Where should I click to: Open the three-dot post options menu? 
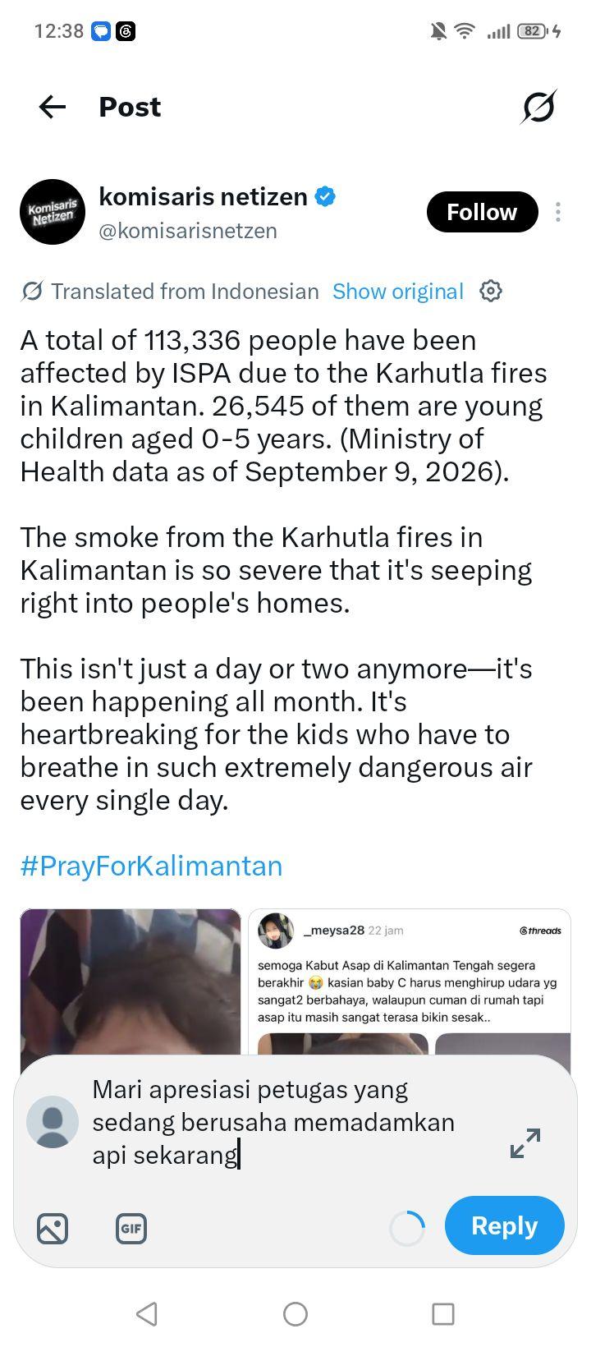[x=558, y=212]
